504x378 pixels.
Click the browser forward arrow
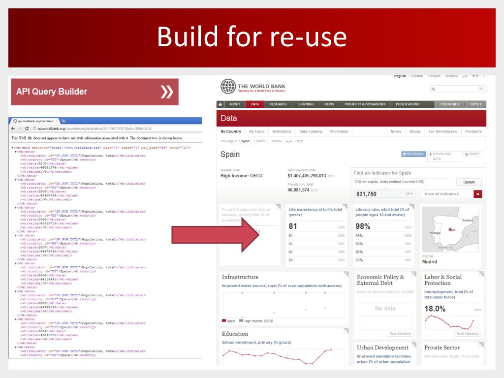pyautogui.click(x=20, y=128)
